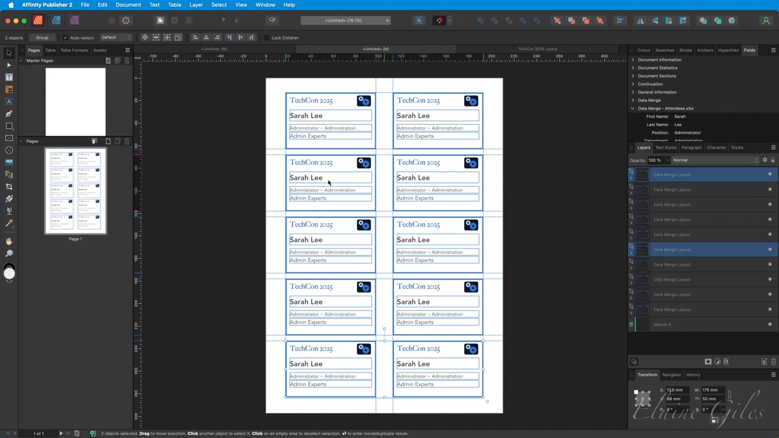
Task: Open the Opacity value dropdown arrow
Action: pos(667,160)
